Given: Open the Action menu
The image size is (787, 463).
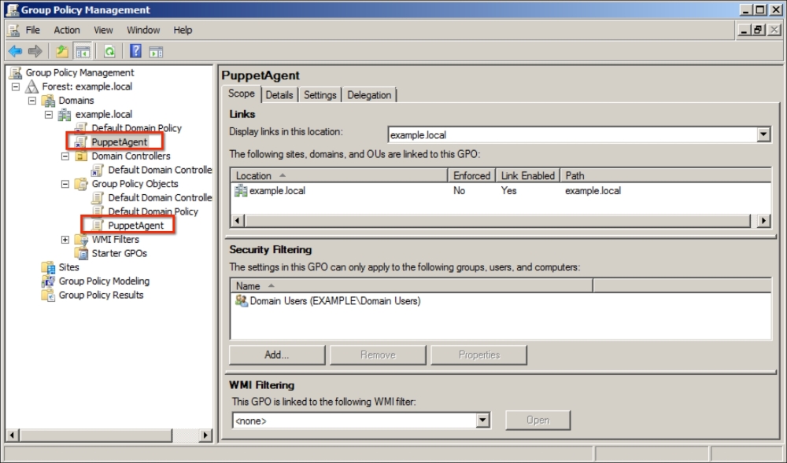Looking at the screenshot, I should click(67, 30).
